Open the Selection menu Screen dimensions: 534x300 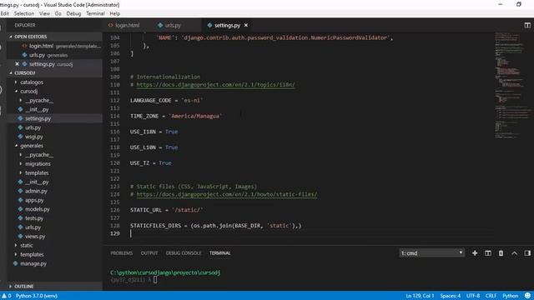point(24,13)
